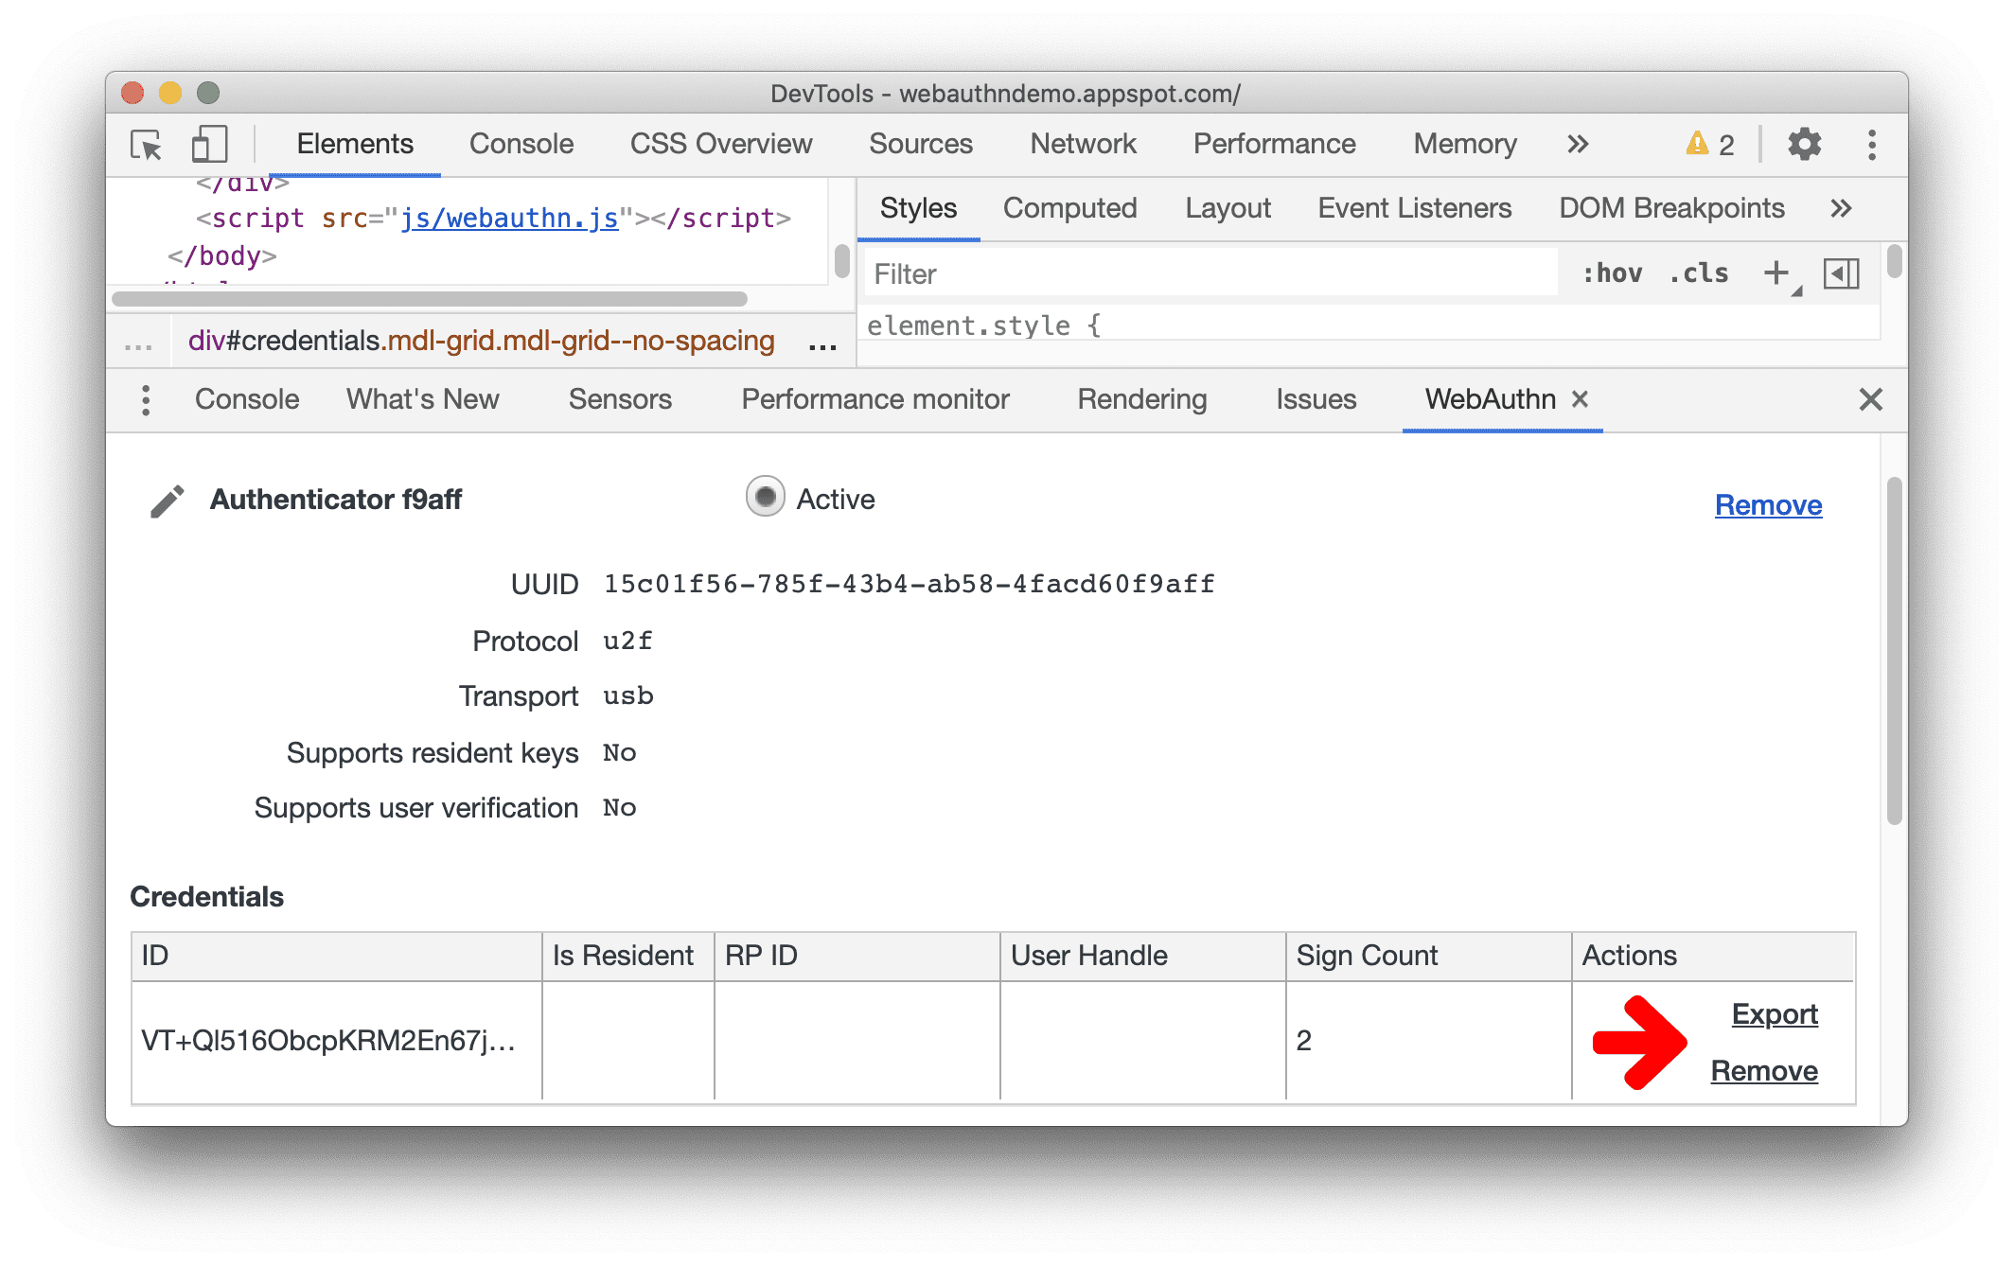Click the WebAuthn tab

tap(1488, 399)
